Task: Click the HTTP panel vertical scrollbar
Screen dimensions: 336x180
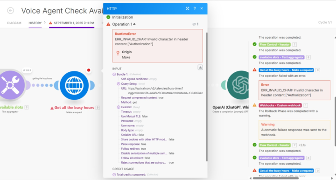Action: (207, 97)
